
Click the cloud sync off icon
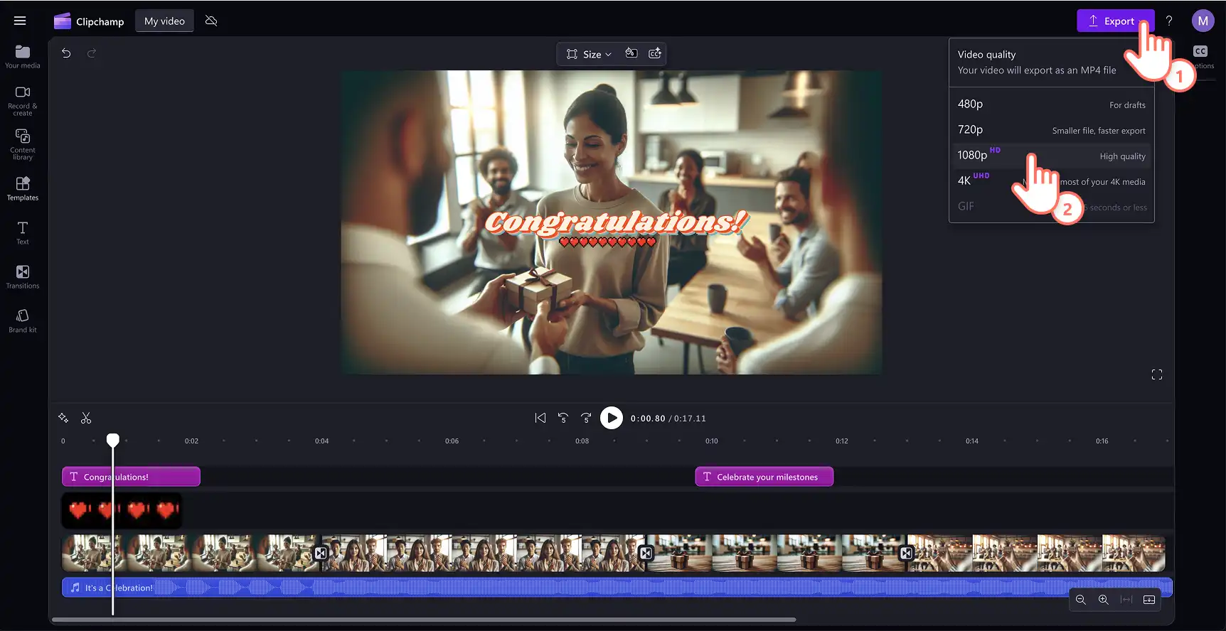(x=211, y=21)
